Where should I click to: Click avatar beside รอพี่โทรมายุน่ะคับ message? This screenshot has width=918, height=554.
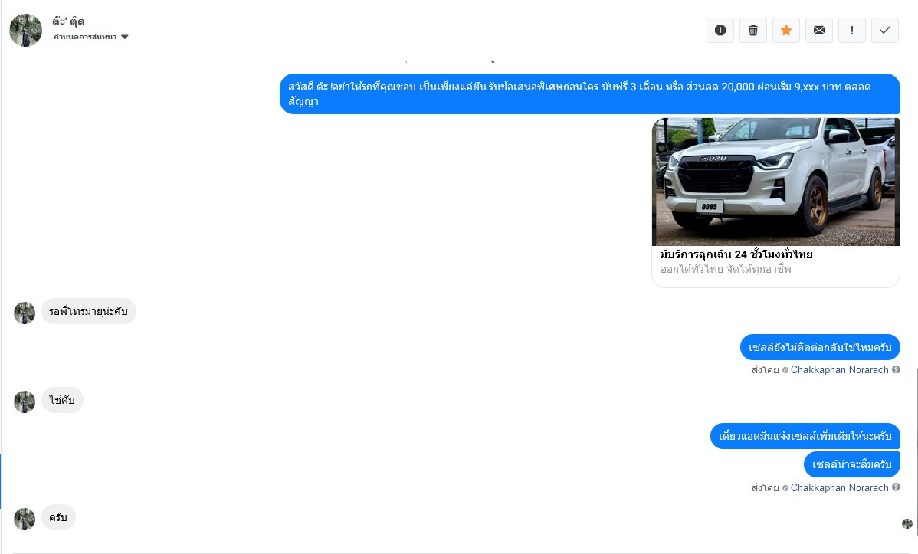point(25,313)
